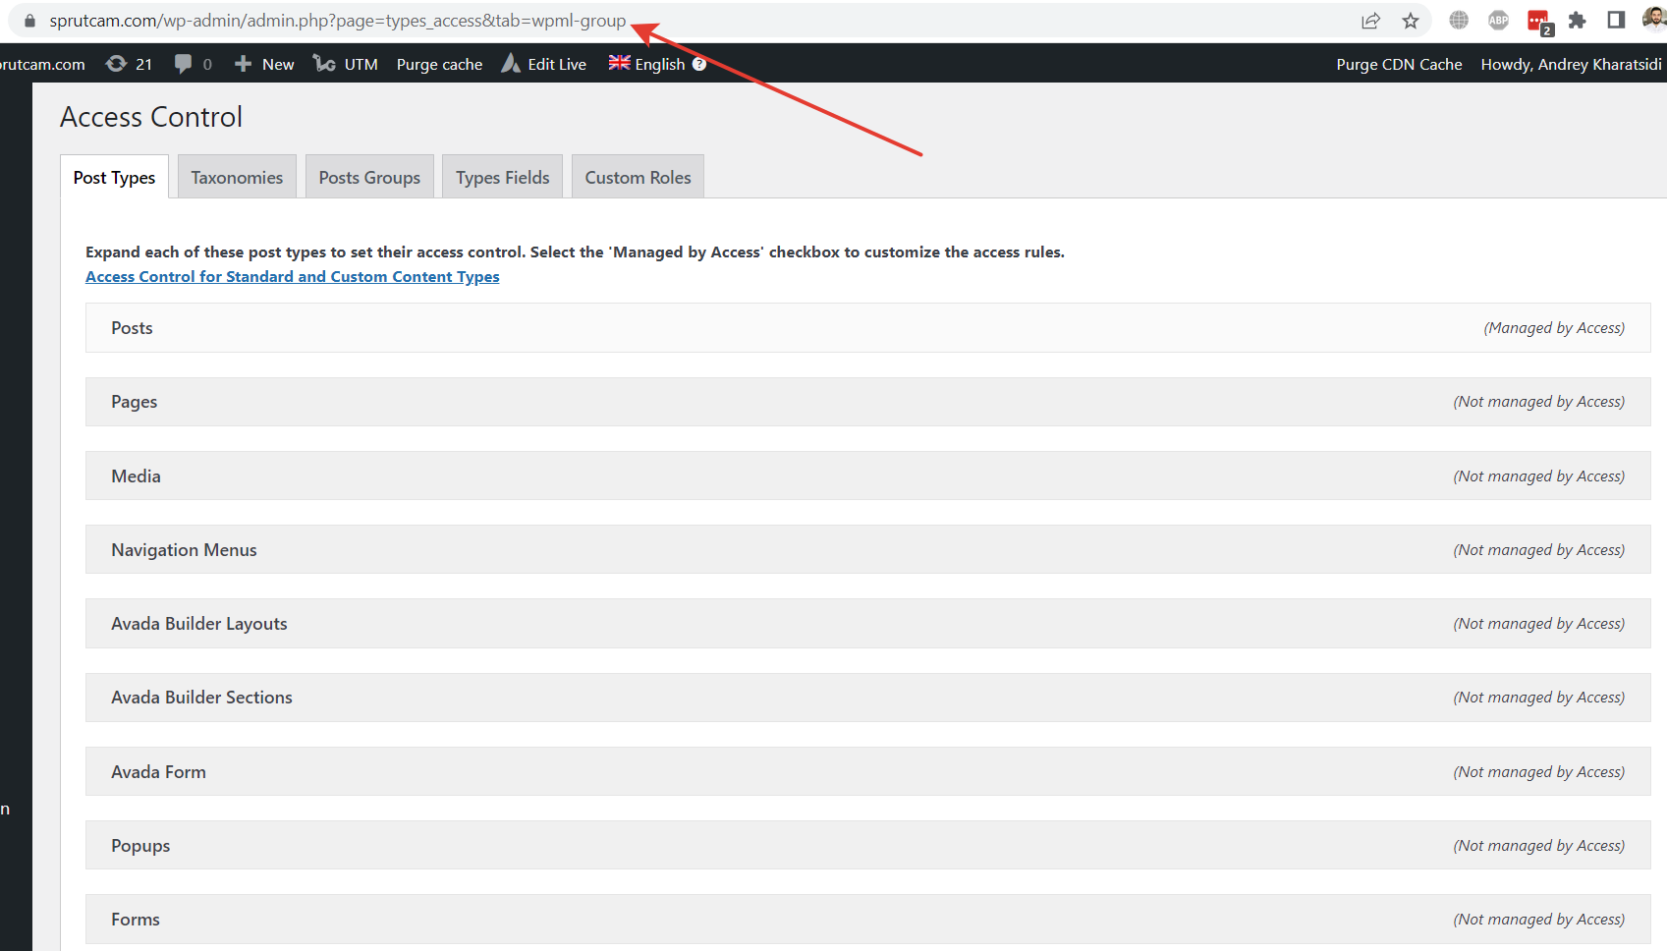Open the New content menu in admin bar
Image resolution: width=1667 pixels, height=951 pixels.
point(264,64)
